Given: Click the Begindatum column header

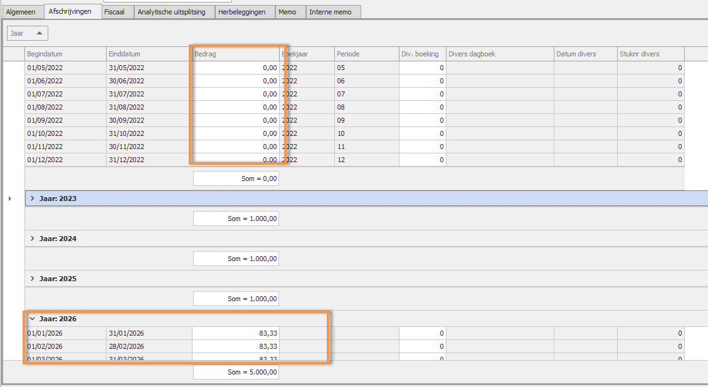Looking at the screenshot, I should [65, 54].
